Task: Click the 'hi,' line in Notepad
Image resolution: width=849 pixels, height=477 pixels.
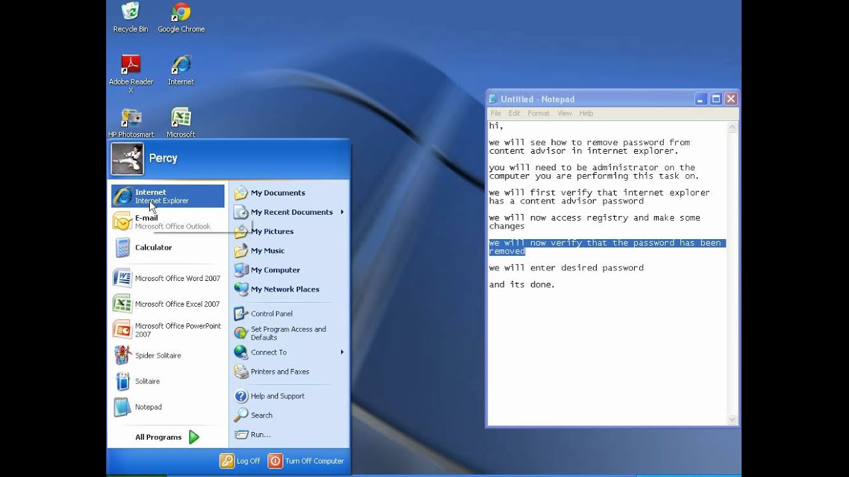Action: point(496,126)
